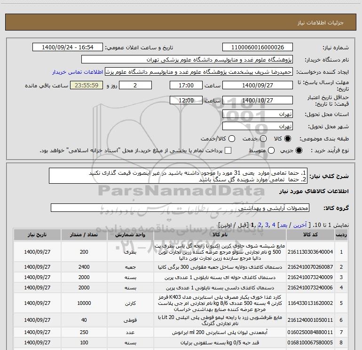Screen dimensions: 362x350
Task: Click the کد کالا column header
Action: click(310, 234)
